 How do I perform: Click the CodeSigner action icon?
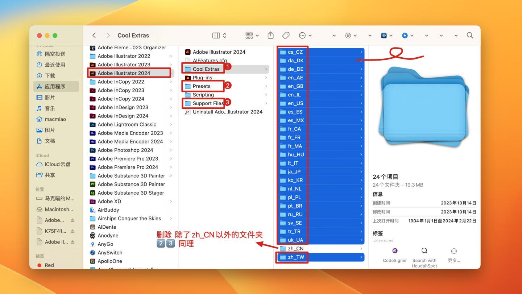point(395,251)
